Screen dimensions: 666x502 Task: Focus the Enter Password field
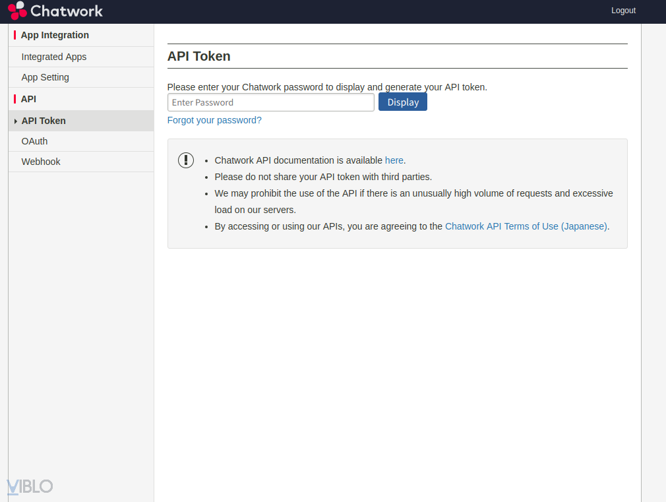click(x=270, y=102)
